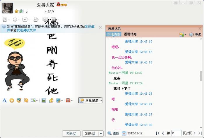Share music with the music icon
Viewport: 204px width, 138px height.
click(51, 100)
